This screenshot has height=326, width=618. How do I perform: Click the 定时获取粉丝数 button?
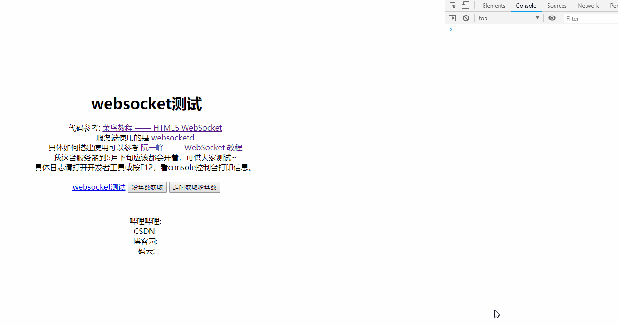coord(195,187)
